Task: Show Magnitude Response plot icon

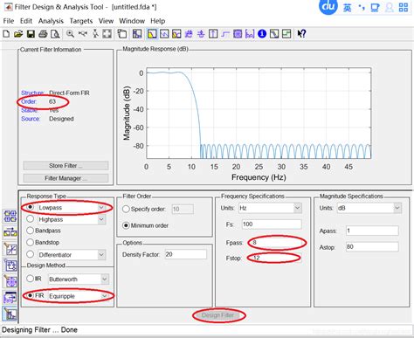Action: [x=152, y=34]
